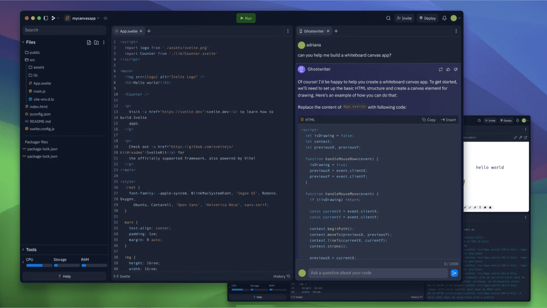
Task: Open preview in new tab icon, background window
Action: click(525, 137)
